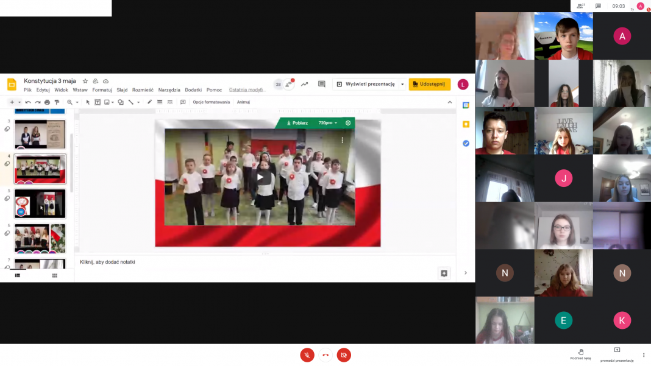
Task: Open the zoom level dropdown arrow
Action: pos(77,102)
